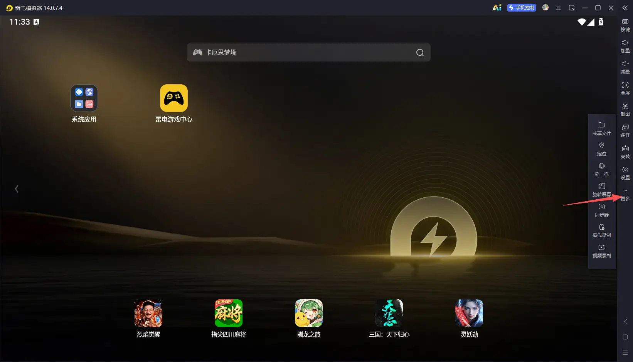Open the 系统应用 folder
633x362 pixels.
tap(84, 104)
